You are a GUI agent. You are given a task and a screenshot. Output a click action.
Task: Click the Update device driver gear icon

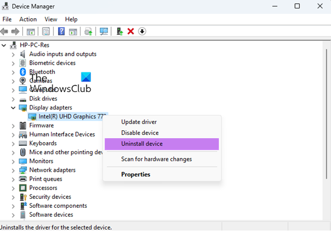(88, 32)
